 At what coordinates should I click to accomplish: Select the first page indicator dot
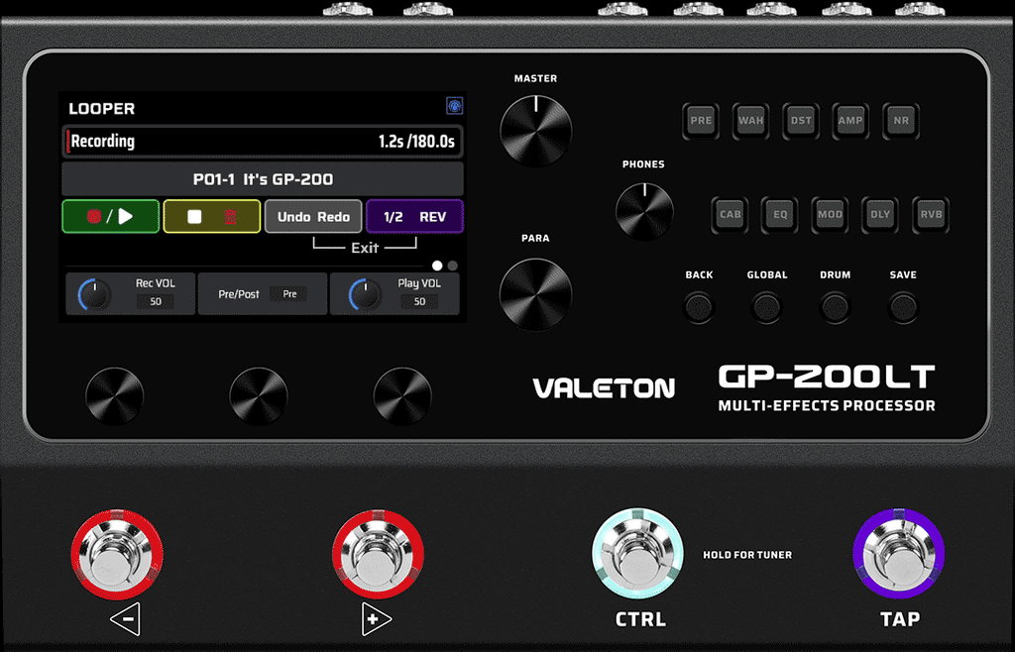click(x=437, y=266)
